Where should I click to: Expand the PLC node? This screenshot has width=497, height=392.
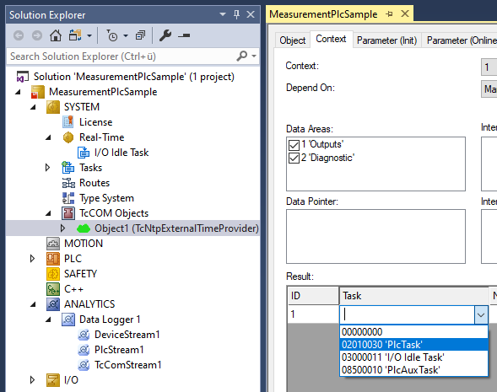tap(33, 259)
